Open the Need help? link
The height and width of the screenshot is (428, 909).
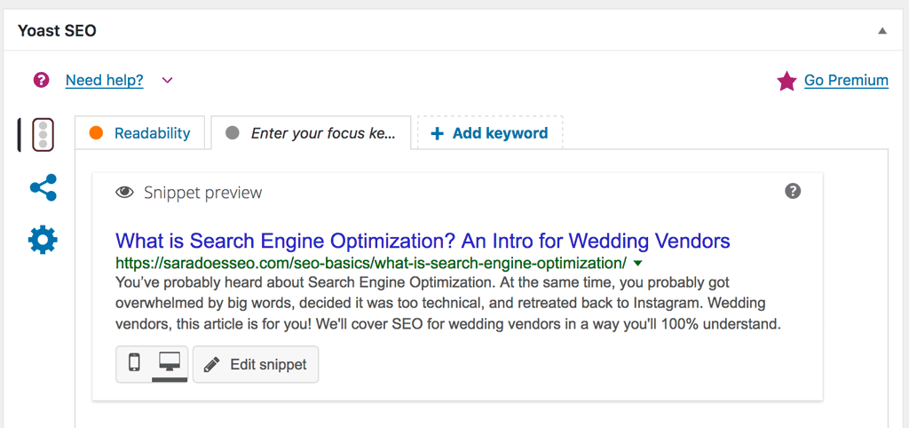(105, 80)
